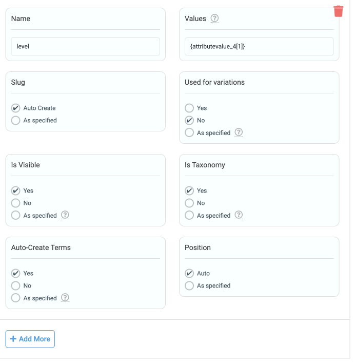Select Slug 'Auto Create' radio button
355x364 pixels.
click(x=16, y=108)
